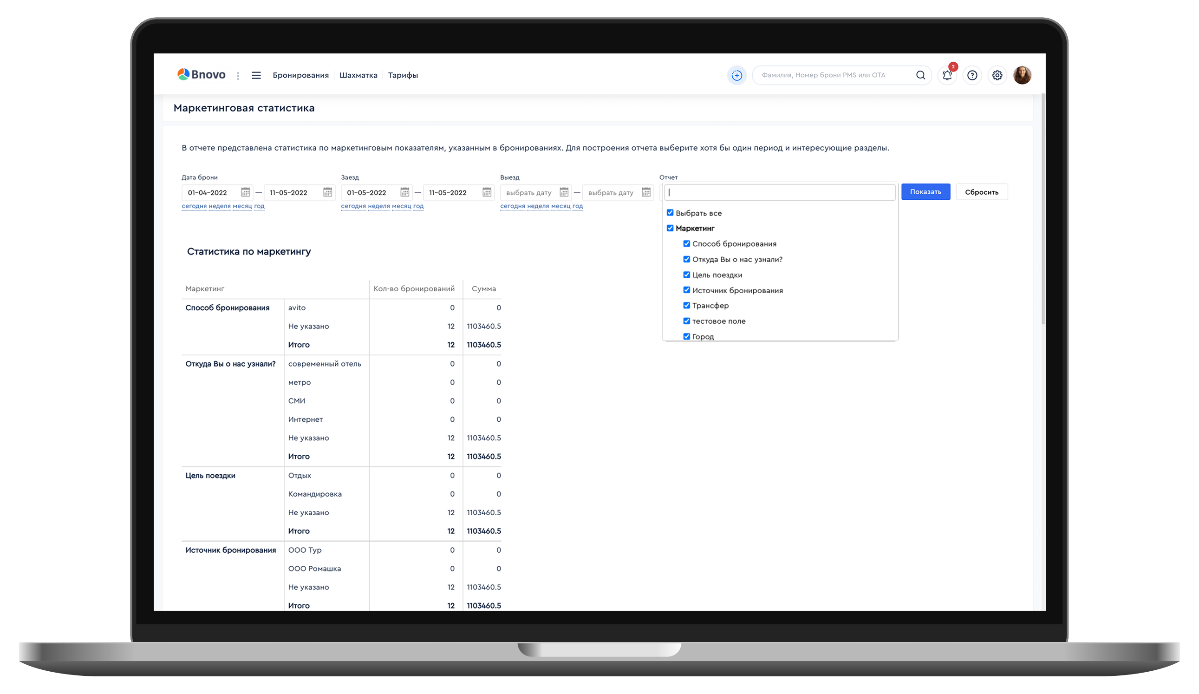Open the settings gear icon
This screenshot has height=694, width=1199.
tap(997, 75)
